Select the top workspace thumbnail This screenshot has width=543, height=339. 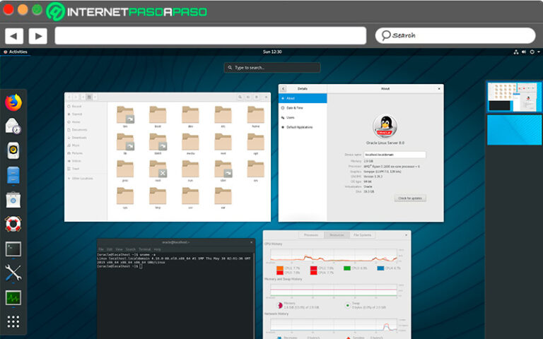(514, 97)
